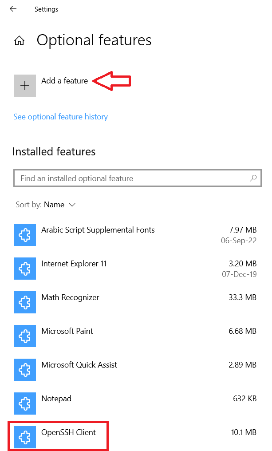
Task: Click the Microsoft Paint puzzle icon
Action: [25, 336]
